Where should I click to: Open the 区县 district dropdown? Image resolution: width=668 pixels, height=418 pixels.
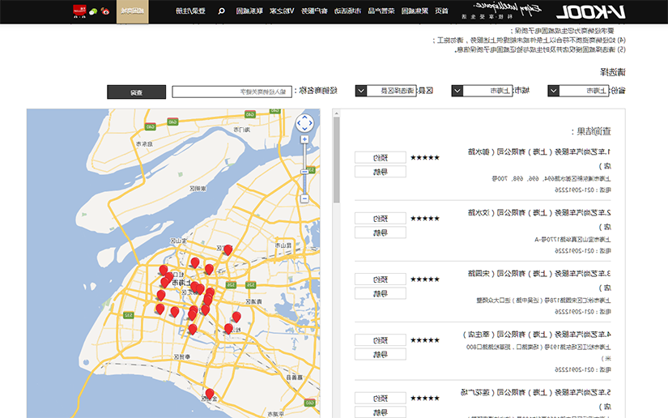pyautogui.click(x=386, y=91)
